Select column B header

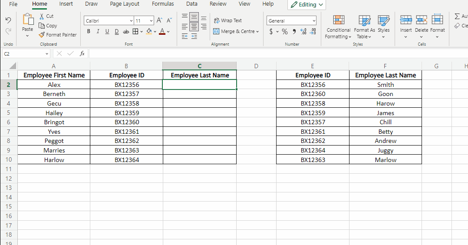[126, 66]
